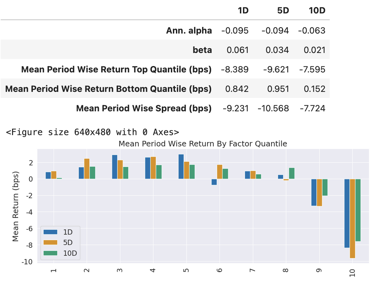Click the orange 5D legend swatch
The height and width of the screenshot is (283, 382).
[51, 242]
